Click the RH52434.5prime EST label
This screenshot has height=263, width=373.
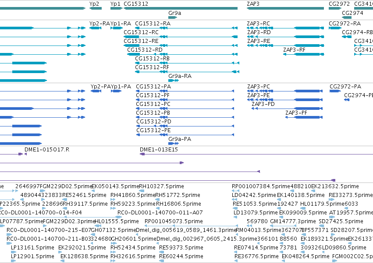click(133, 248)
